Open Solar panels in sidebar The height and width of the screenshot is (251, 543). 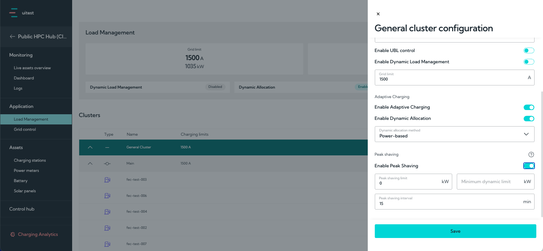tap(25, 191)
